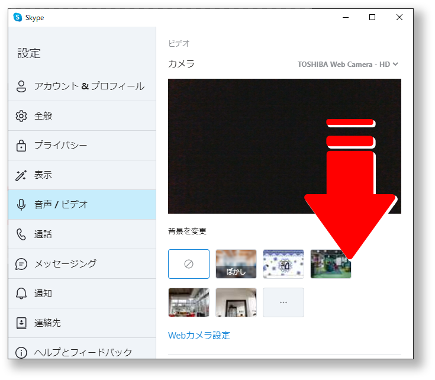Click the padlock icon beside プライバシー
The width and height of the screenshot is (435, 380).
[21, 146]
